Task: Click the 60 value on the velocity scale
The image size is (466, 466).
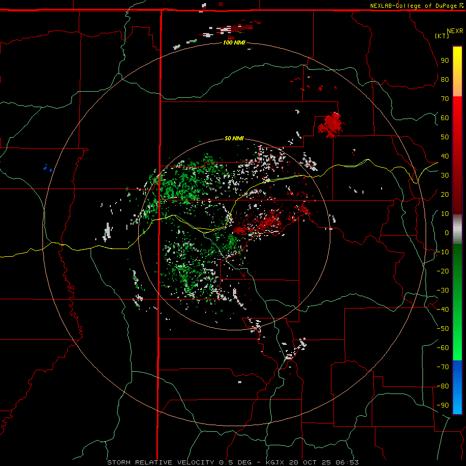Action: click(445, 118)
